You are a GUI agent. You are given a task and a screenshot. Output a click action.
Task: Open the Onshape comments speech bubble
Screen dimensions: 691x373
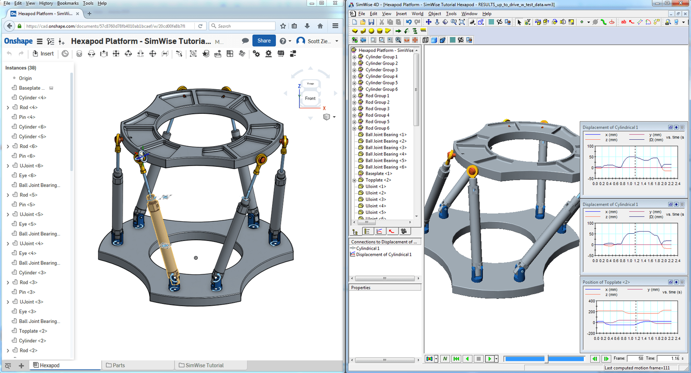(245, 41)
